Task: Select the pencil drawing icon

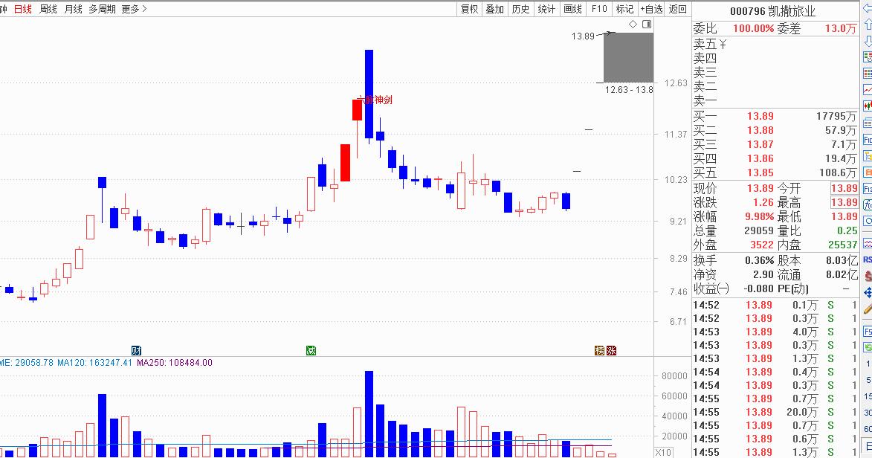Action: coord(867,309)
